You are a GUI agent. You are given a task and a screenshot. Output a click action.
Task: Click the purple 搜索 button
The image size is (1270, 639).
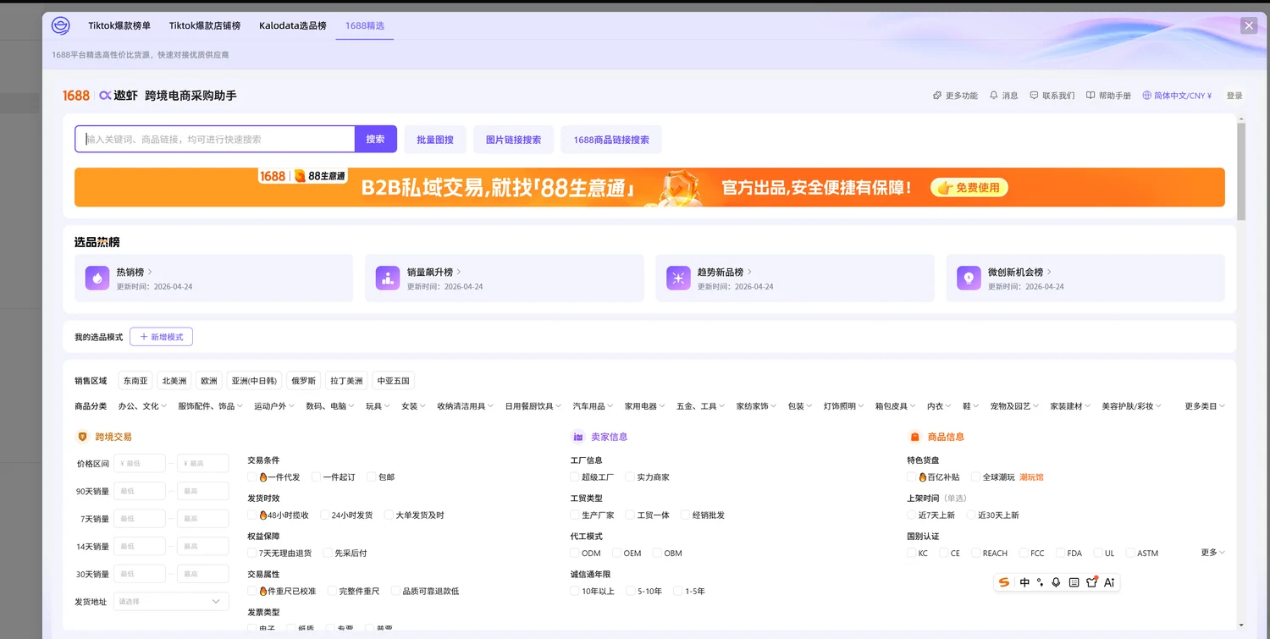375,139
